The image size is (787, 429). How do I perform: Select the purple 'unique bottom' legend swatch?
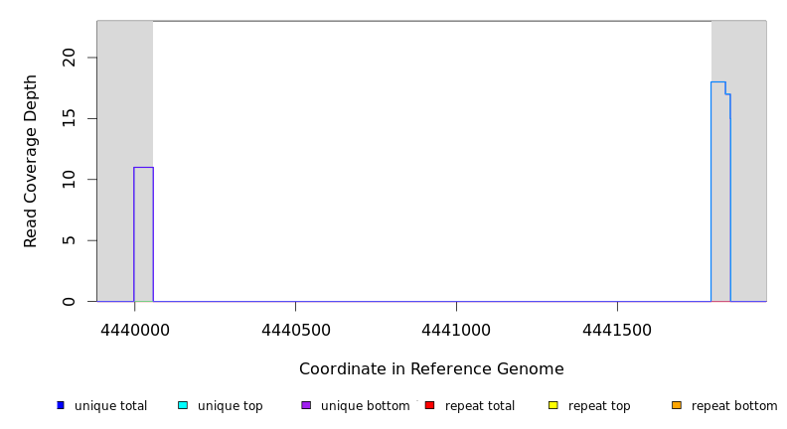[306, 405]
